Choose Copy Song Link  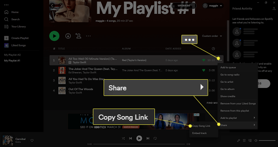(x=204, y=126)
